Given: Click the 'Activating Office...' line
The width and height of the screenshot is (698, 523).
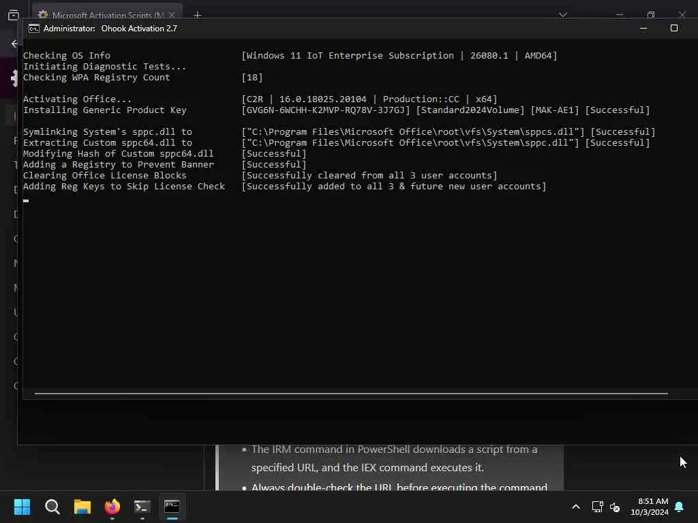Looking at the screenshot, I should [77, 99].
